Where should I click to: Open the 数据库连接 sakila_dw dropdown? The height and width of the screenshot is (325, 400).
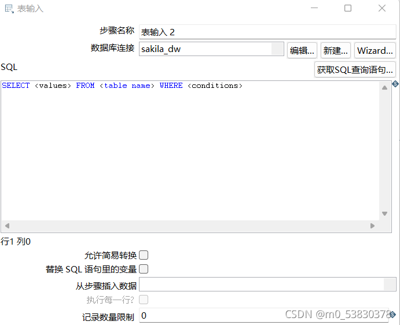coord(277,49)
